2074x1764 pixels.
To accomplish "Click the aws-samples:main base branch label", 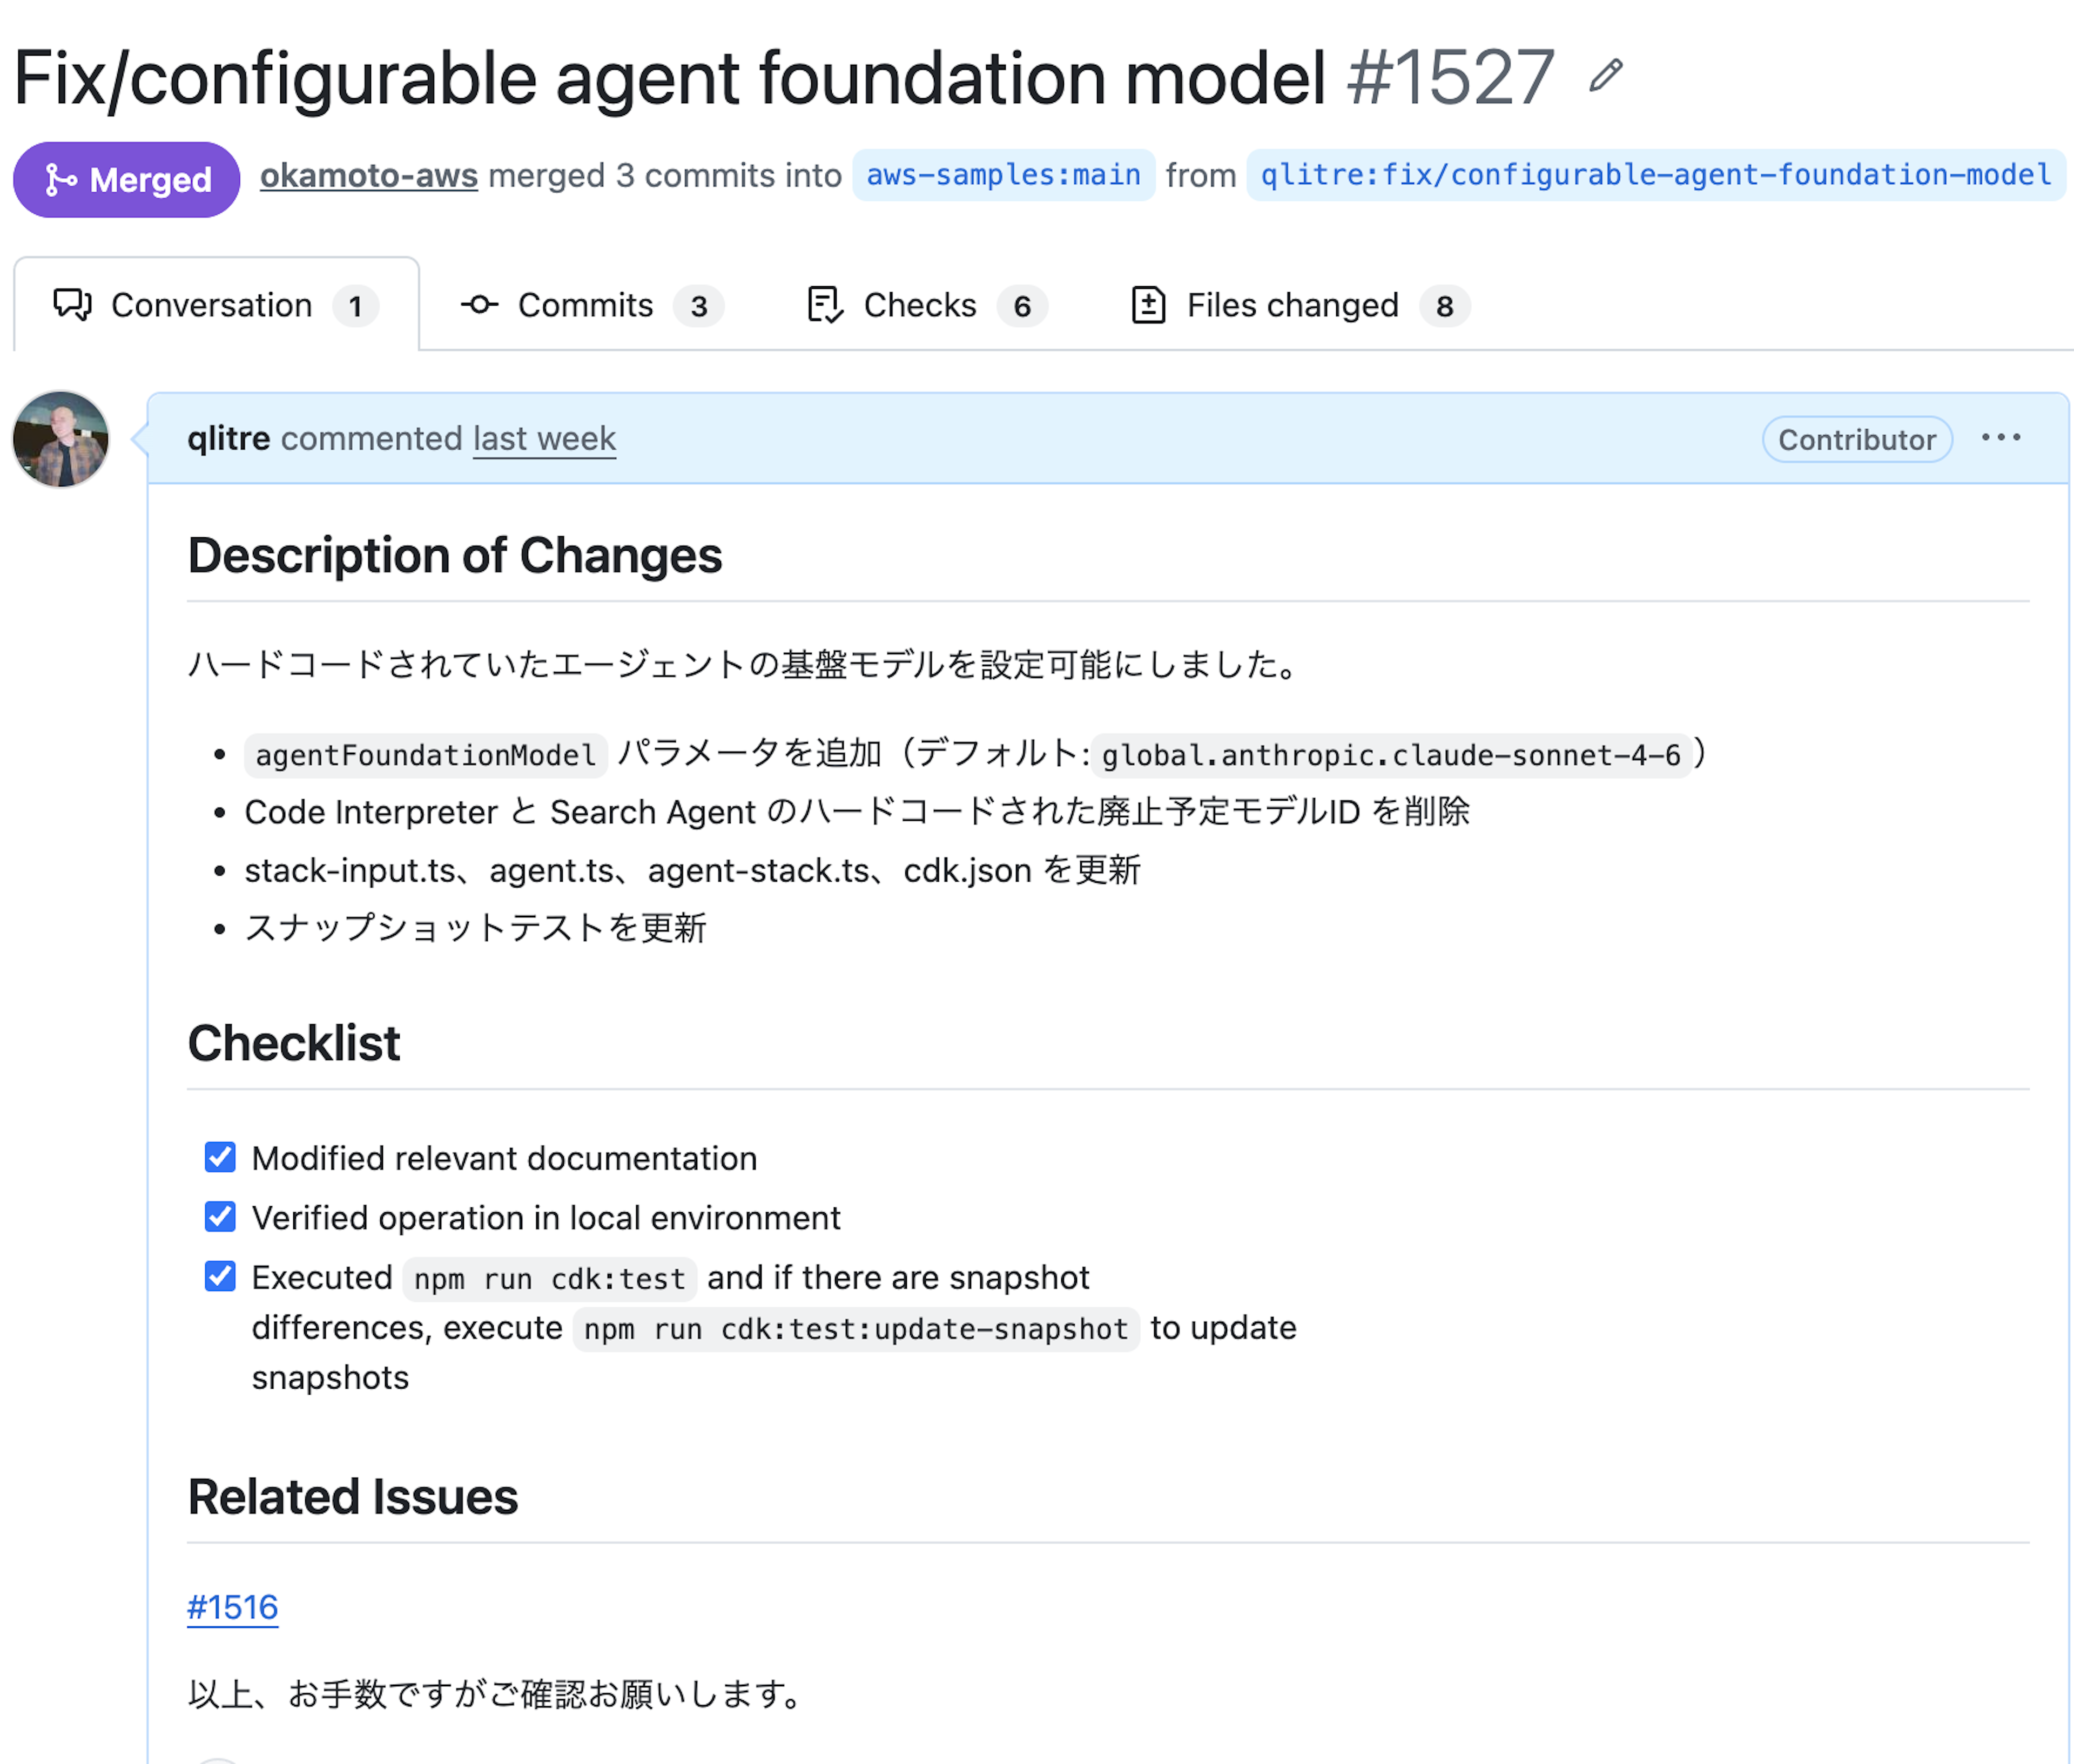I will (x=1002, y=176).
